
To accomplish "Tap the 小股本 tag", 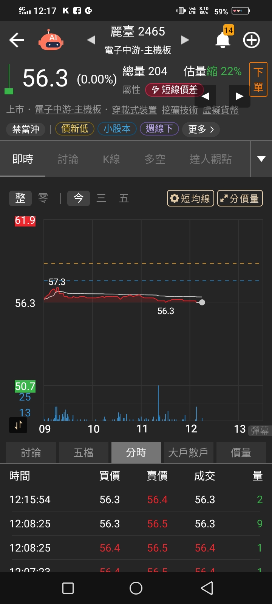I will [117, 129].
